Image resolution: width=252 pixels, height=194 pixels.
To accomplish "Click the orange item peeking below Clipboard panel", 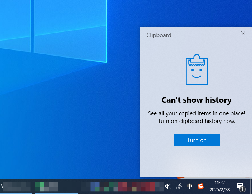I will click(181, 178).
